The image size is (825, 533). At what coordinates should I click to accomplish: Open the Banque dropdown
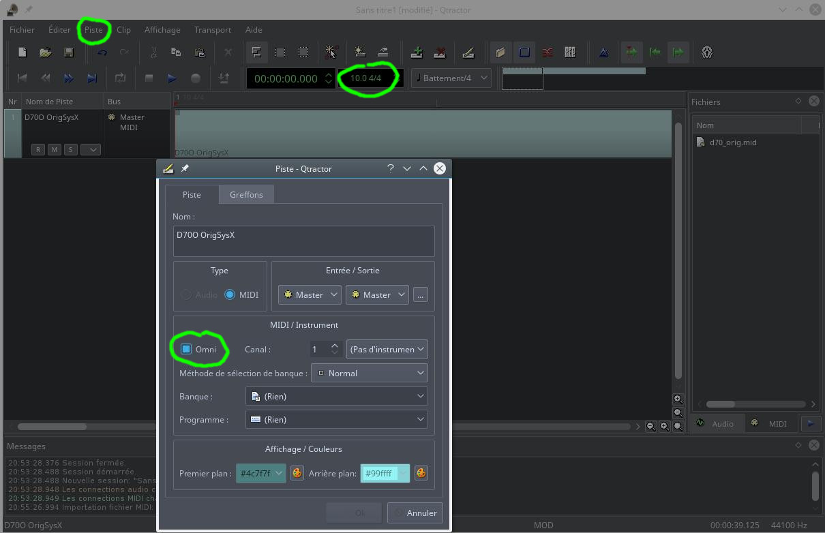pyautogui.click(x=336, y=396)
